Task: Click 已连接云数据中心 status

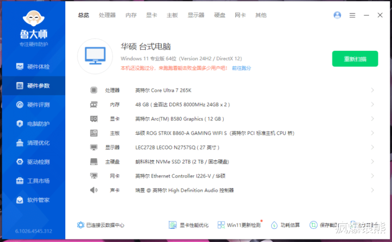Action: tap(101, 225)
